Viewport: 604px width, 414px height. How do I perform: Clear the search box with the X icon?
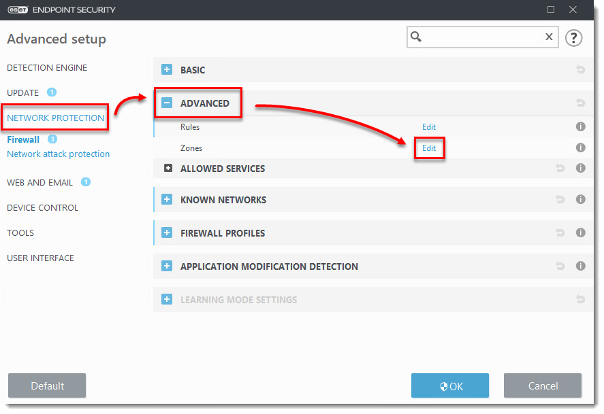pyautogui.click(x=549, y=37)
